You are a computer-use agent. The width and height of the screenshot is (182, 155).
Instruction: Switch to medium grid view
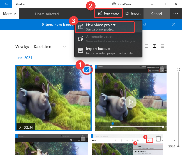(154, 46)
